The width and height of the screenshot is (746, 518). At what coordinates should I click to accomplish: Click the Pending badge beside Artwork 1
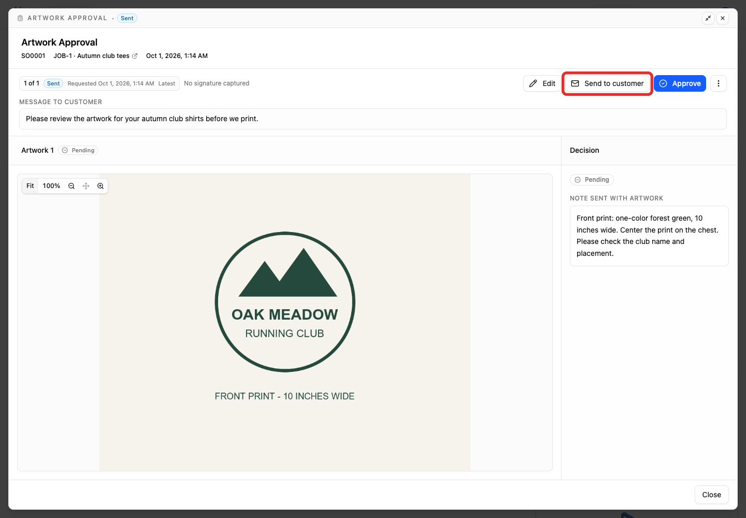click(x=78, y=150)
